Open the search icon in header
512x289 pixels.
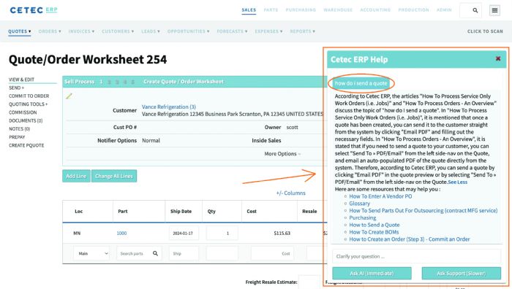point(475,10)
